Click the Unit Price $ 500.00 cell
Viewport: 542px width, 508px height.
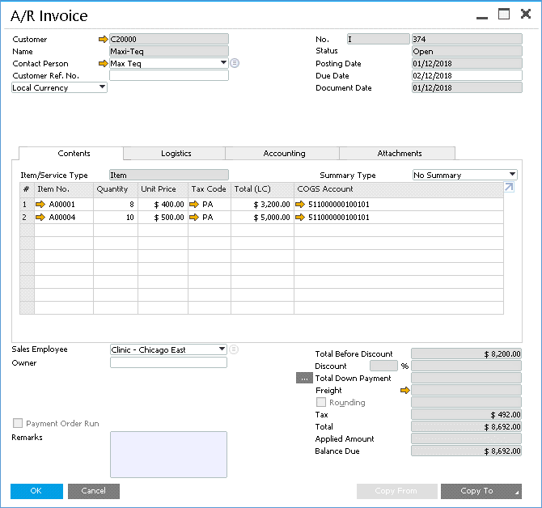(x=163, y=218)
